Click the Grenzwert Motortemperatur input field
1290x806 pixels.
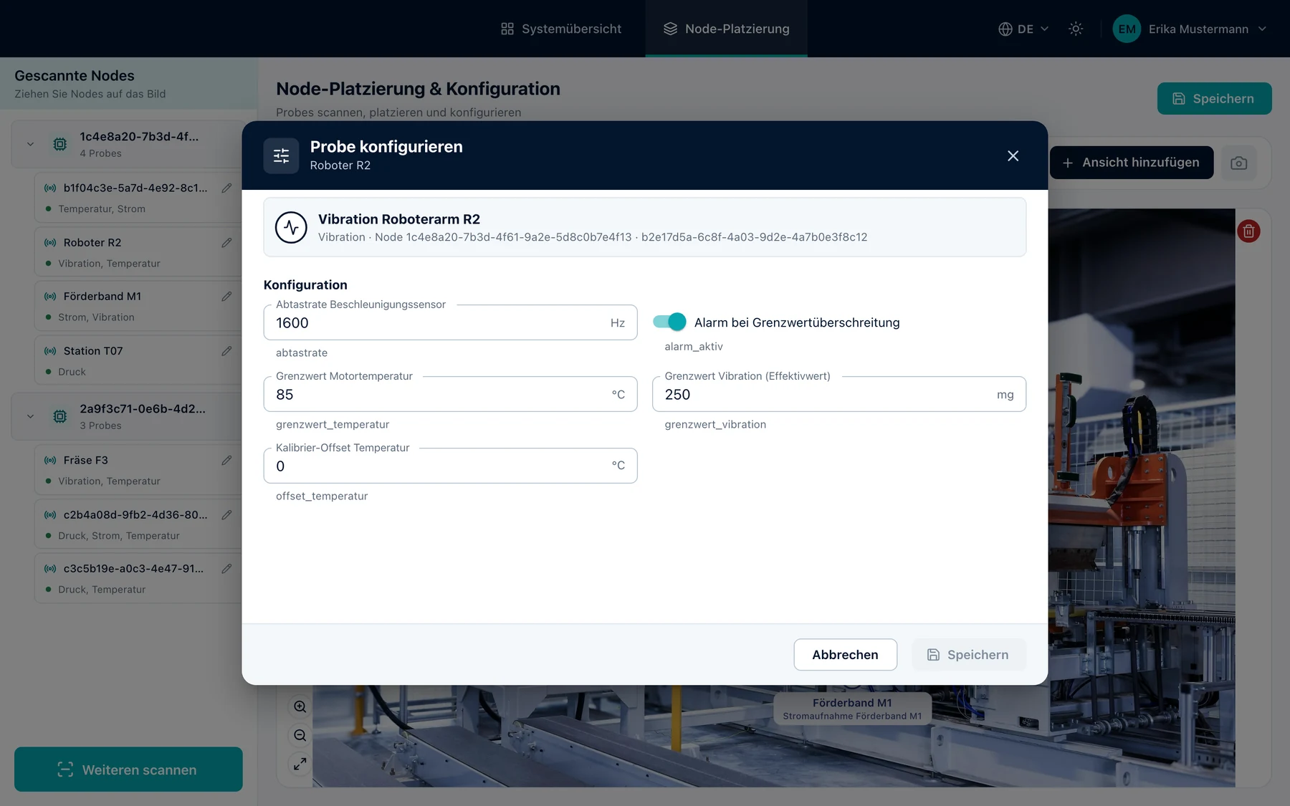pos(451,394)
